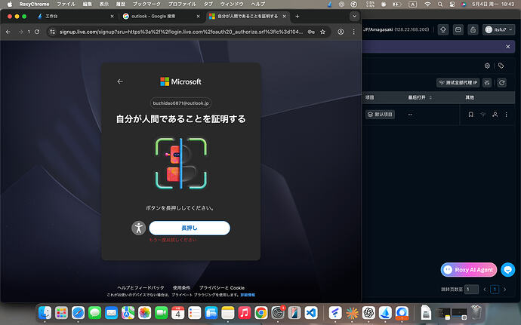Go to the next page in Roxy pagination
This screenshot has width=521, height=325.
504,289
